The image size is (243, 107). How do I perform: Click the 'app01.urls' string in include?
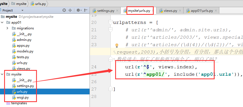click(218, 74)
